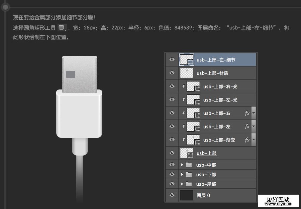
Task: Expand the usb-下部 group
Action: [182, 174]
